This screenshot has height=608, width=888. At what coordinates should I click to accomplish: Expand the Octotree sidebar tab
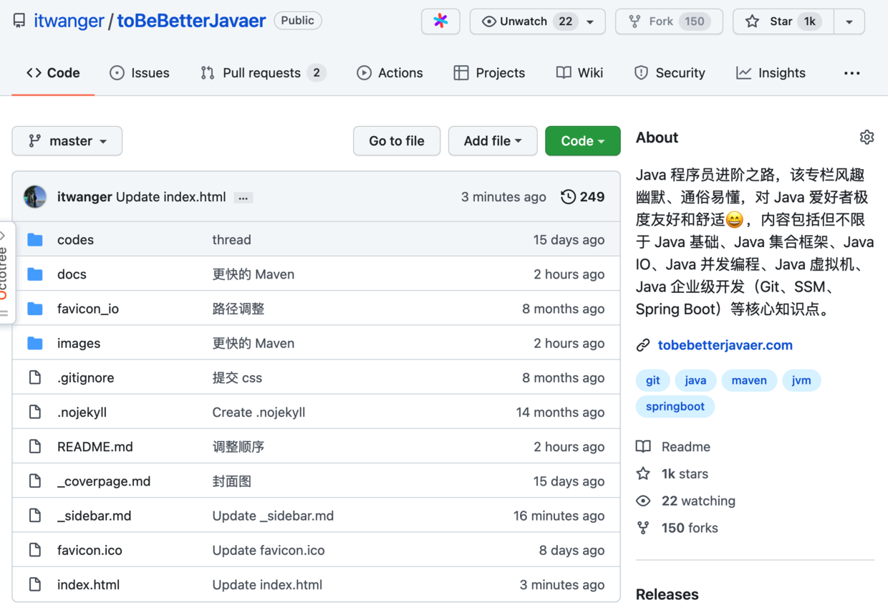(x=4, y=272)
